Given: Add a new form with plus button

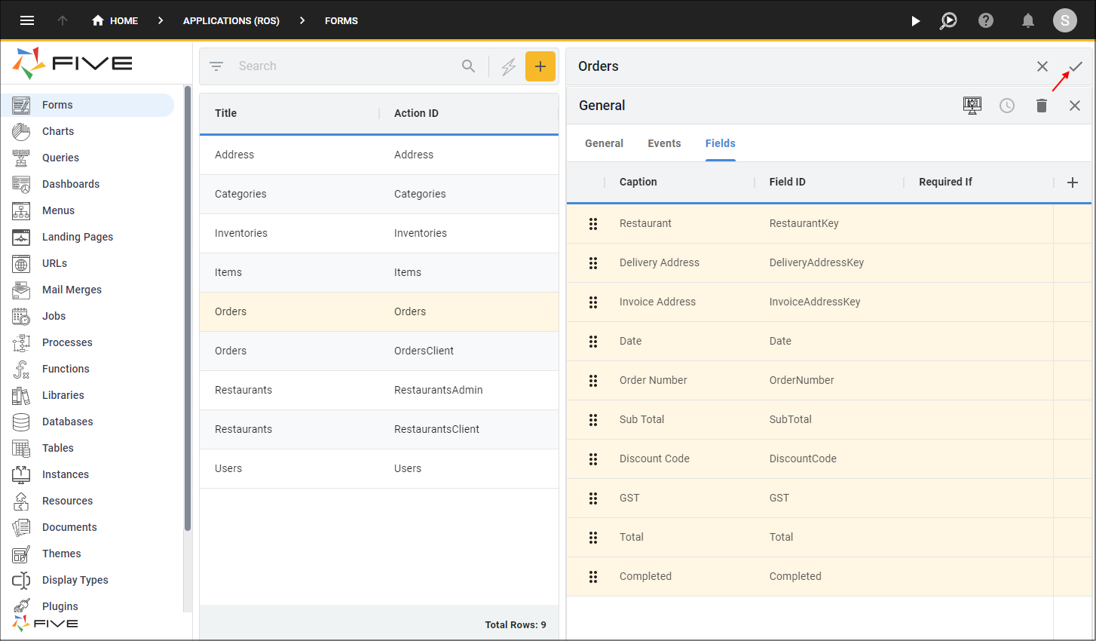Looking at the screenshot, I should pos(540,66).
